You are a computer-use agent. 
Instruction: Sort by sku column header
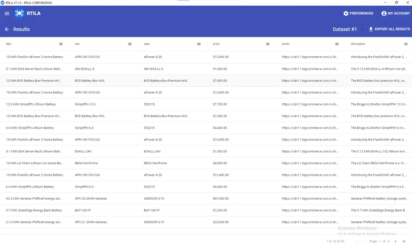click(x=77, y=44)
